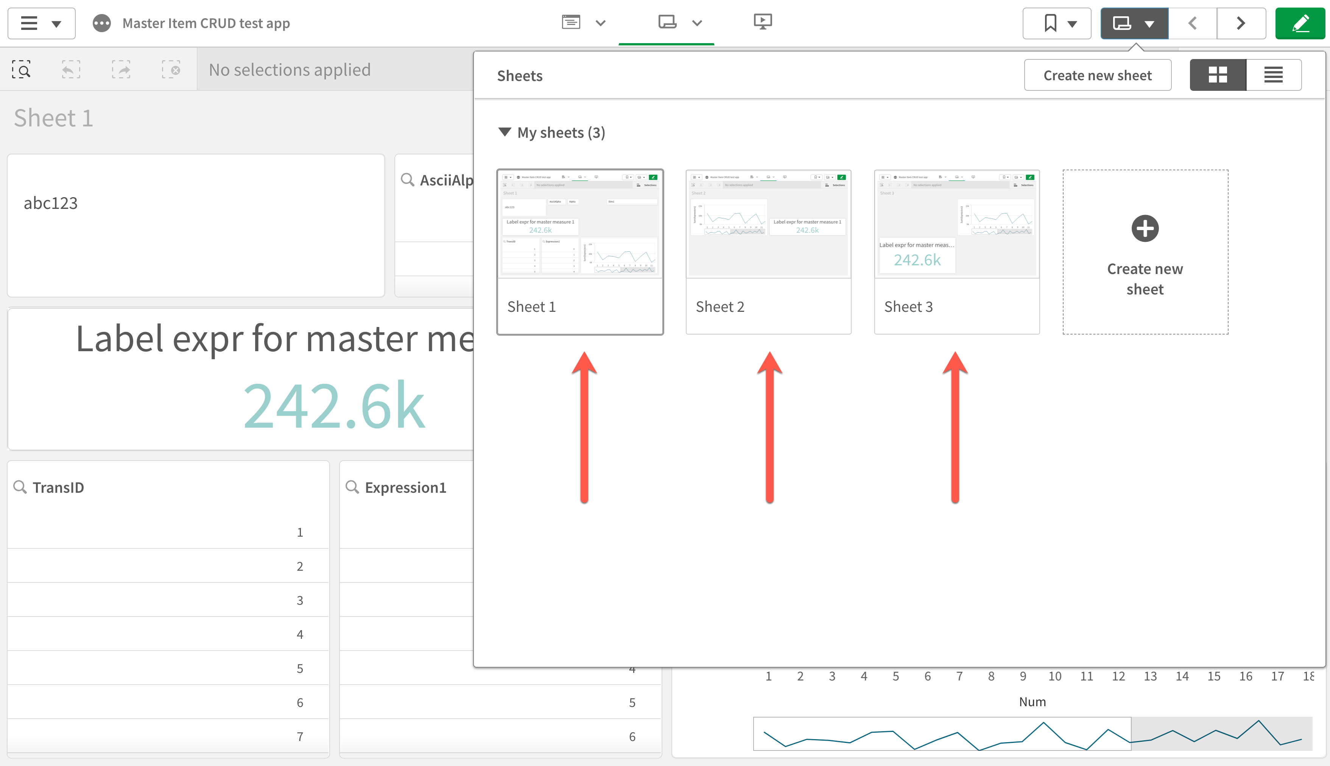Enter edit mode with the green pencil
This screenshot has width=1330, height=766.
[x=1300, y=23]
